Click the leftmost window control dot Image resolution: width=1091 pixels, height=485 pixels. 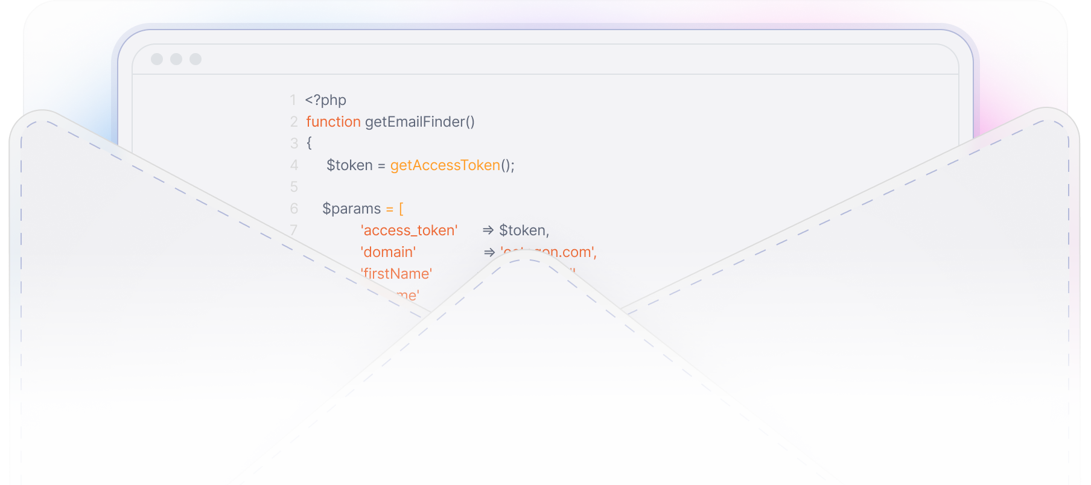(157, 59)
